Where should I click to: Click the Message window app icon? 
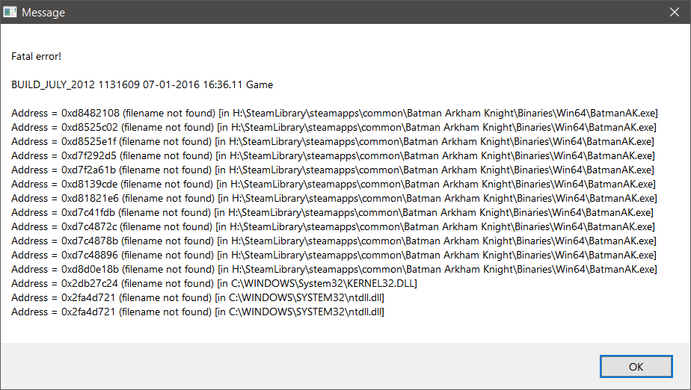pos(10,12)
